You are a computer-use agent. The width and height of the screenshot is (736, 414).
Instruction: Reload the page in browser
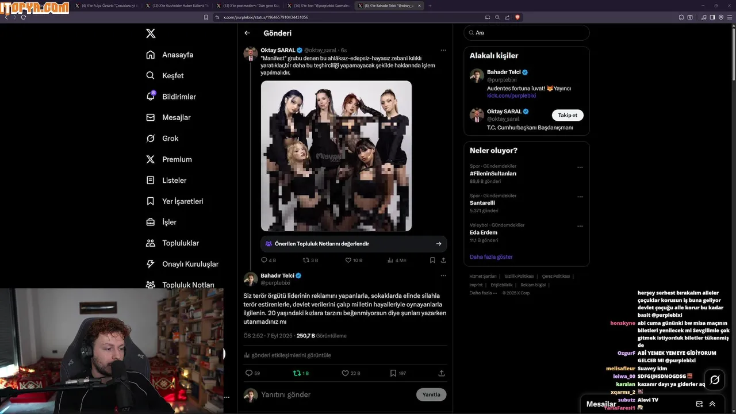(x=24, y=17)
